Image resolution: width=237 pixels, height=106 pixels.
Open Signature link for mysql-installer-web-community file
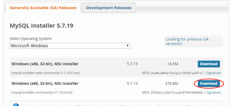(x=213, y=73)
